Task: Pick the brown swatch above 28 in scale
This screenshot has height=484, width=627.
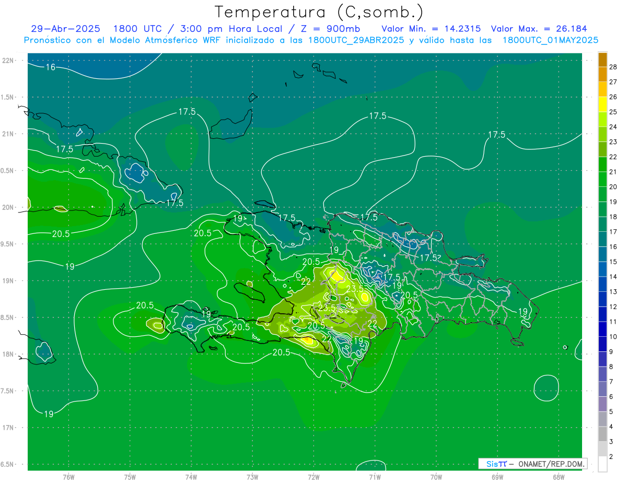Action: pyautogui.click(x=602, y=60)
